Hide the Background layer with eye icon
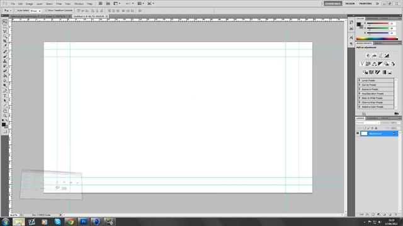Viewport: 403px width, 226px height. click(x=358, y=134)
